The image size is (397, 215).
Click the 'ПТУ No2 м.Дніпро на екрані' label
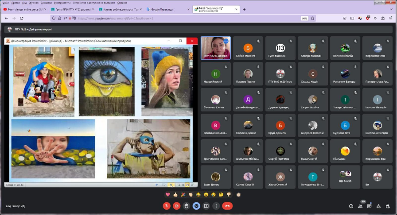pyautogui.click(x=33, y=29)
